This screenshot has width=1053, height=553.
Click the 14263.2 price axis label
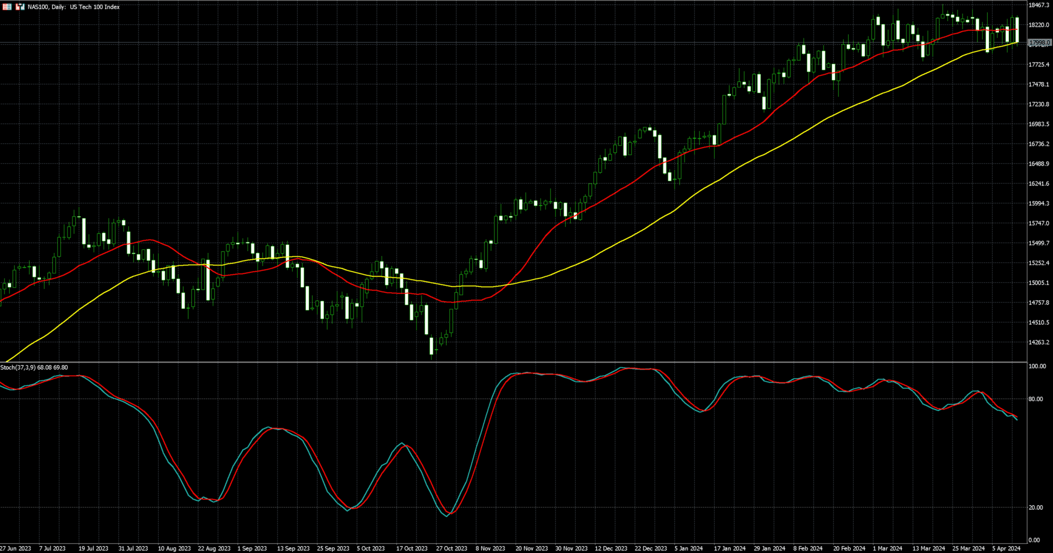1039,342
